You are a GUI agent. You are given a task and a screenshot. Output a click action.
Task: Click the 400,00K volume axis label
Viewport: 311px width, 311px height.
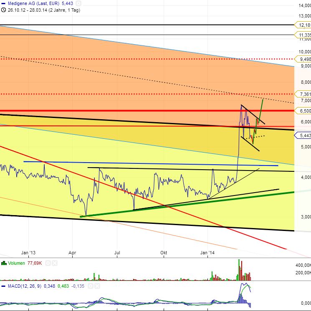pos(303,265)
